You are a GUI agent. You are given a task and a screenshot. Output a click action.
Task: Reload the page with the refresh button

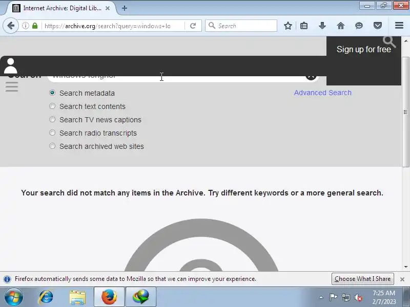pyautogui.click(x=193, y=26)
